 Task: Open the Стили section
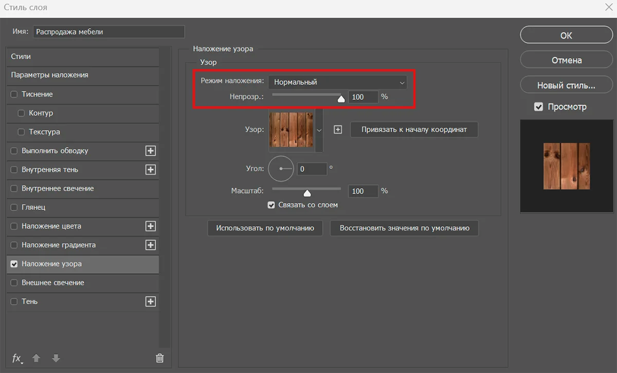(x=83, y=57)
